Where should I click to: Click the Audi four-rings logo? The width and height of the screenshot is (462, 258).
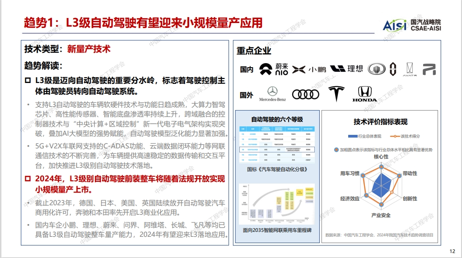(x=305, y=94)
